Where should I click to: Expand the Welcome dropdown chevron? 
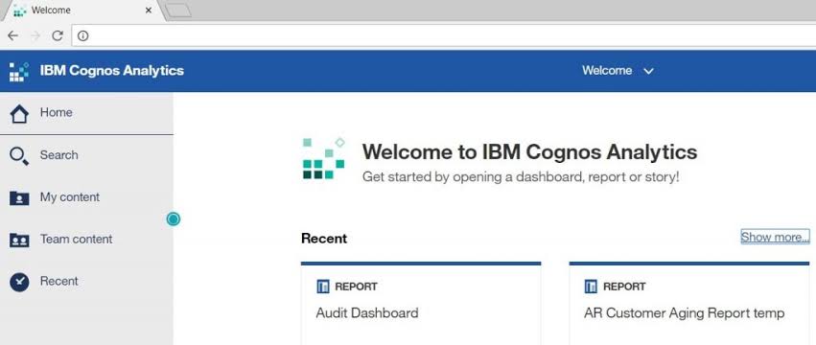(x=648, y=71)
